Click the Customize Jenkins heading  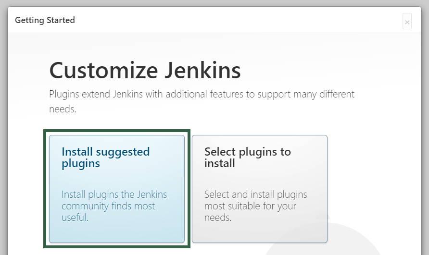click(145, 70)
